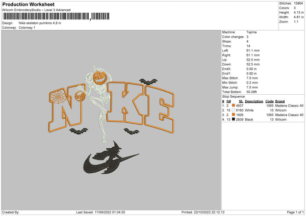
Task: Click the 'Stop Sequence:' label
Action: (234, 96)
